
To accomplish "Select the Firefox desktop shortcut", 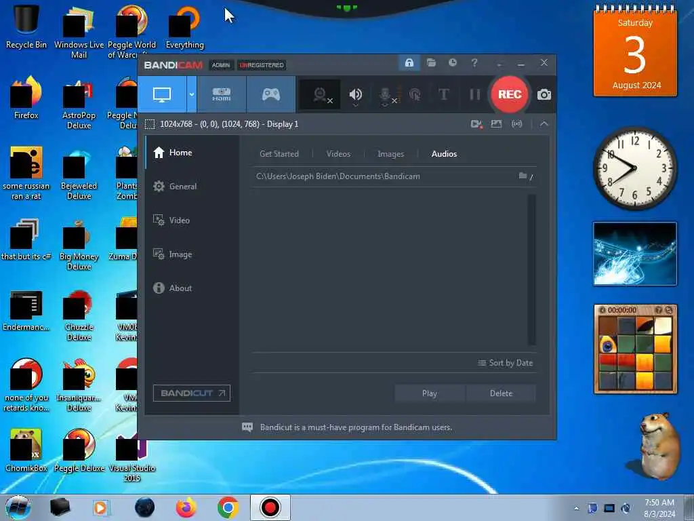I will [26, 98].
